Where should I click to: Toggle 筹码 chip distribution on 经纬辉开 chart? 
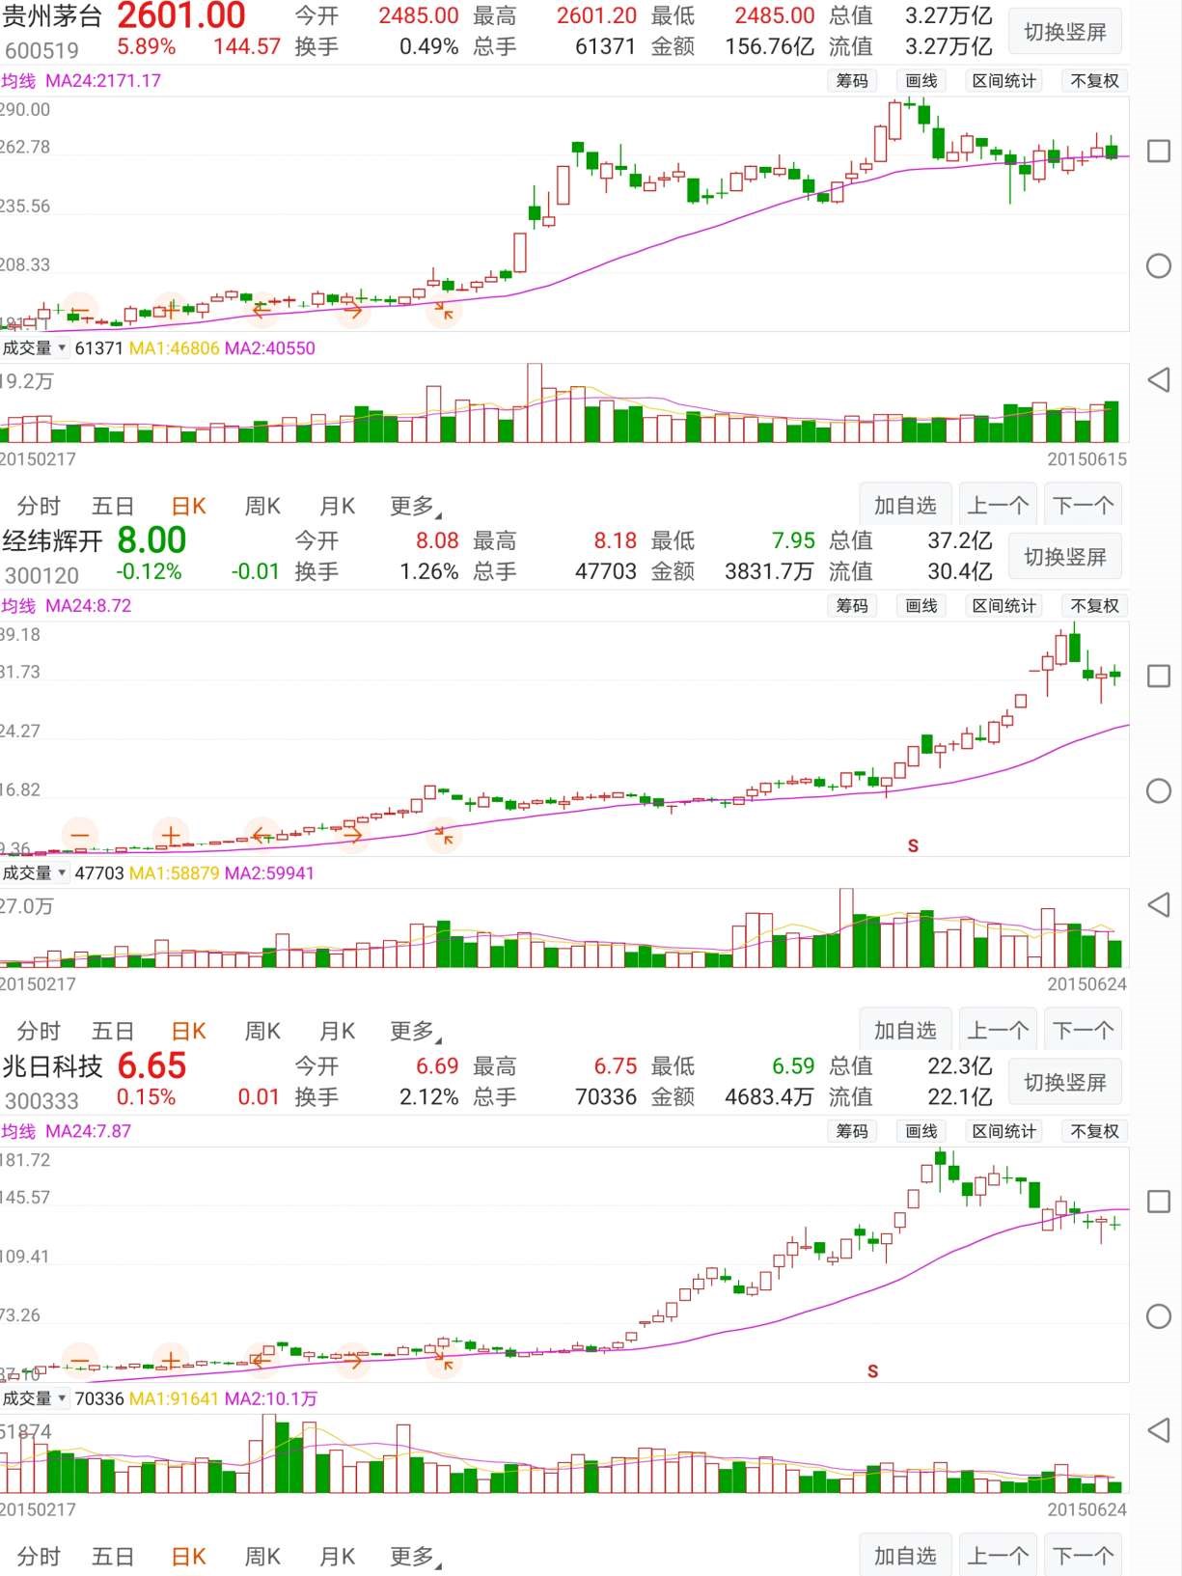tap(852, 606)
